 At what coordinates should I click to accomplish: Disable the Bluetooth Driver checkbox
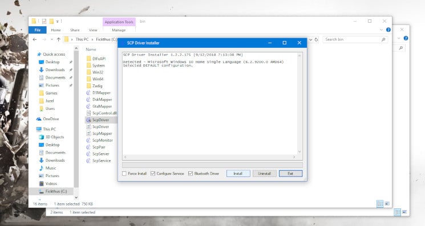pos(191,174)
